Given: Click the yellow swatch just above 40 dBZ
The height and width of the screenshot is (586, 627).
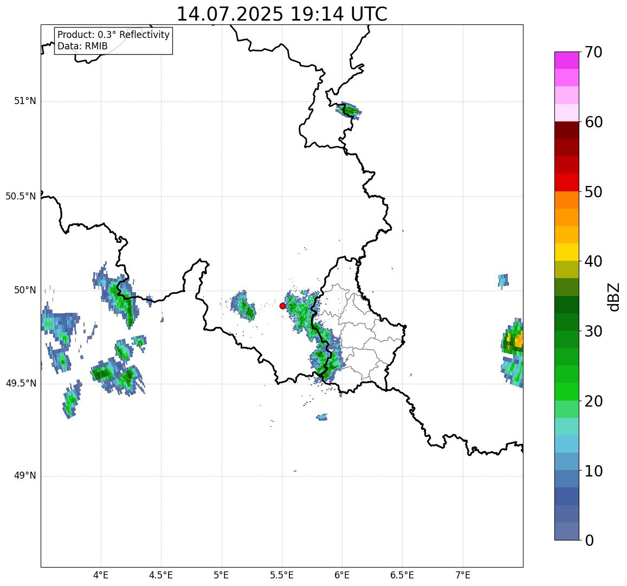Looking at the screenshot, I should [567, 253].
